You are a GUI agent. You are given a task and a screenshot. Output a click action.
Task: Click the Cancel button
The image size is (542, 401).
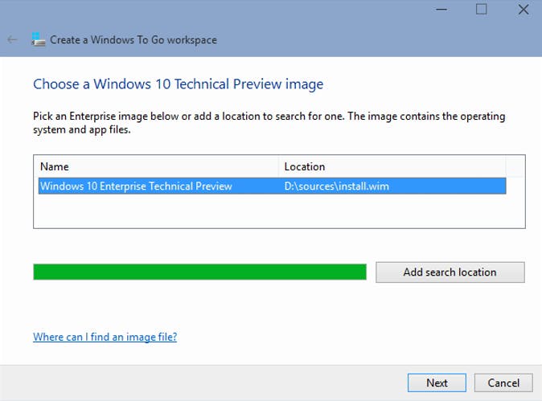click(x=503, y=383)
